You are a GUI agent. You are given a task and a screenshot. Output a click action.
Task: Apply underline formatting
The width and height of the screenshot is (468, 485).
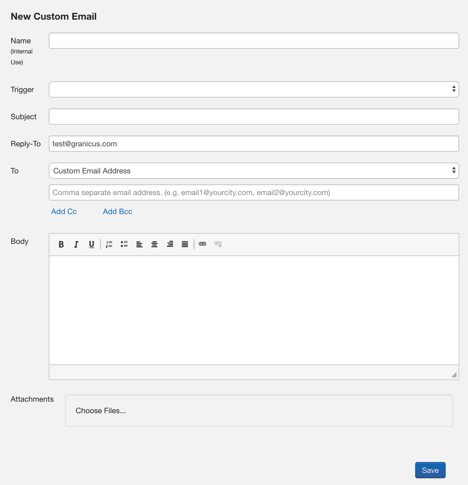(91, 244)
